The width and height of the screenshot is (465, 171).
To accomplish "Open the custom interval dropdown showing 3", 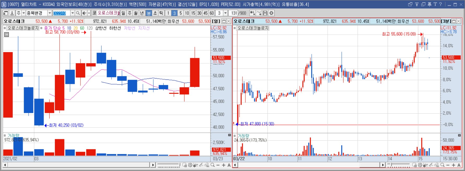I will (x=225, y=13).
